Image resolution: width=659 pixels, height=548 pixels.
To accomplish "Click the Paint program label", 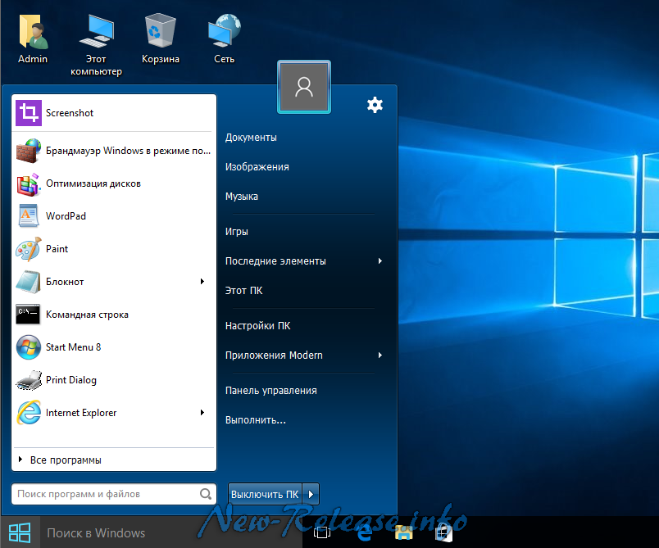I will coord(57,249).
